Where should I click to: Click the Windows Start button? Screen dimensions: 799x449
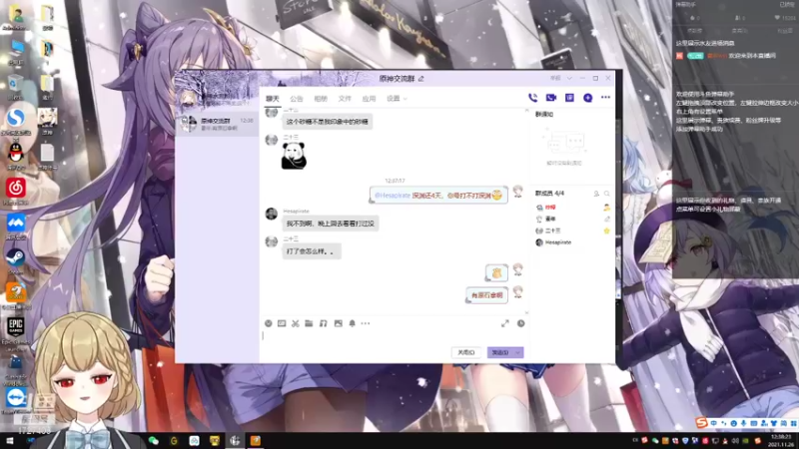10,441
